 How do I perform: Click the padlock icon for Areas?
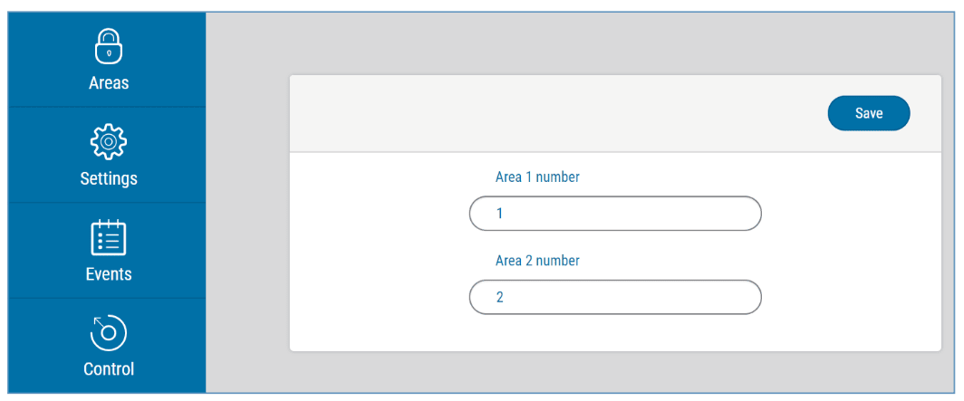click(x=109, y=45)
